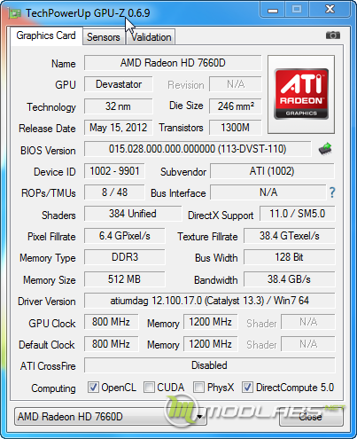This screenshot has height=439, width=357.
Task: Click the Revision field showing N/A
Action: point(236,84)
